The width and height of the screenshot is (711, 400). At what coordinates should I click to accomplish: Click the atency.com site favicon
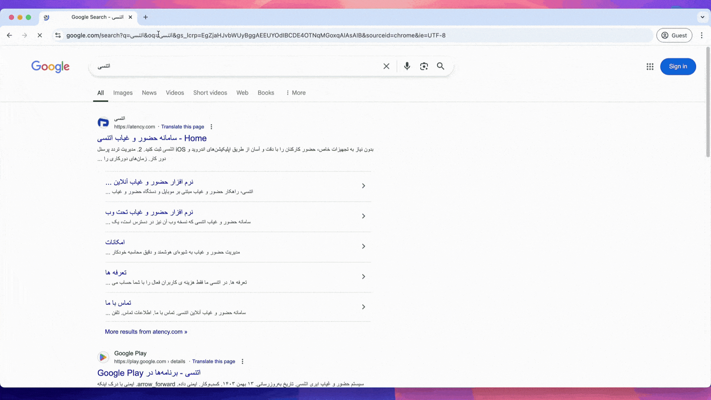pos(103,123)
